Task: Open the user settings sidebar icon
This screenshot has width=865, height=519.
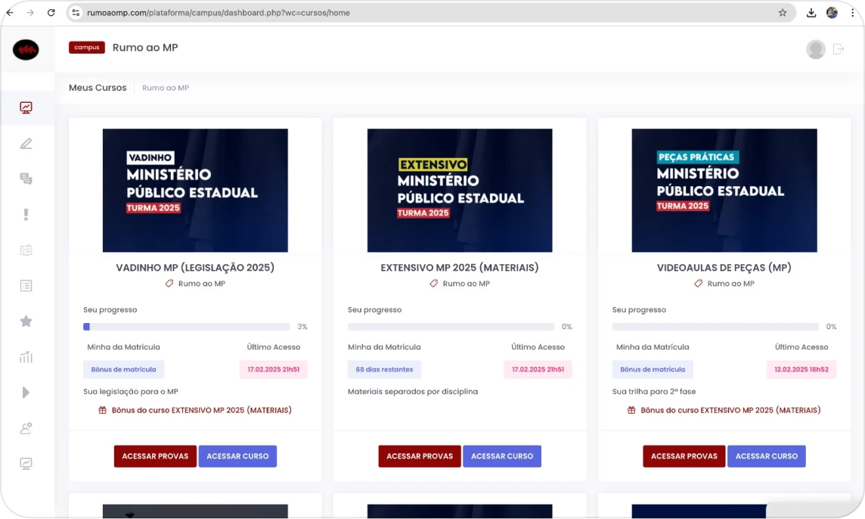Action: 26,428
